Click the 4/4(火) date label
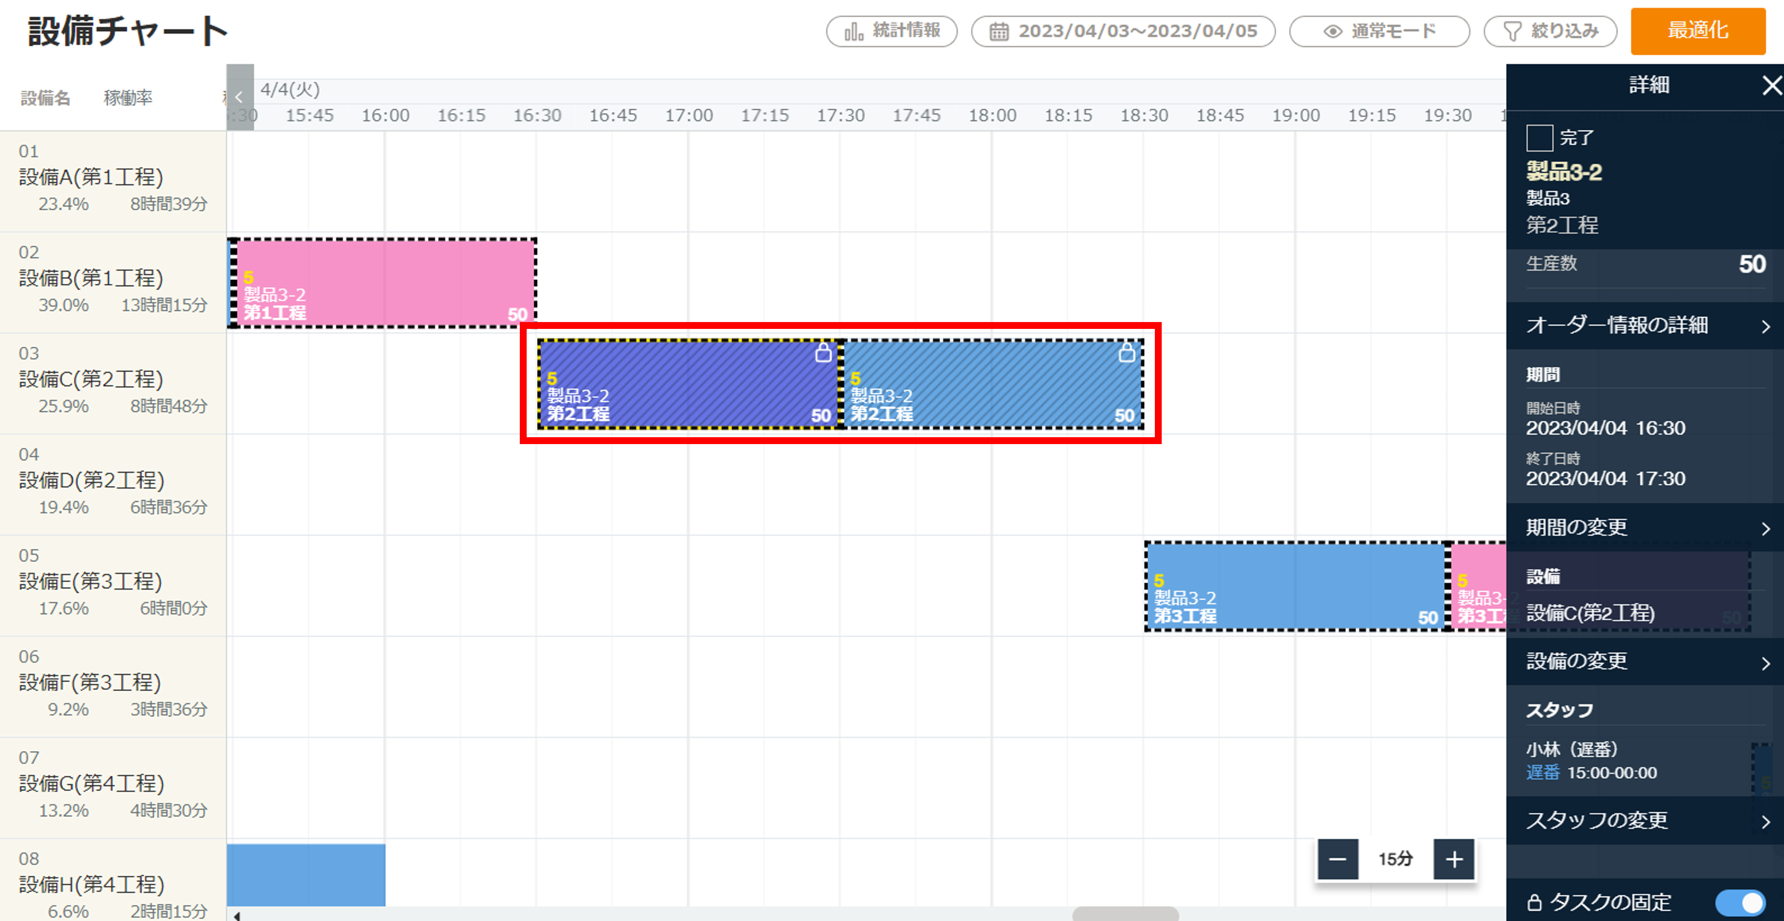1784x921 pixels. (290, 89)
